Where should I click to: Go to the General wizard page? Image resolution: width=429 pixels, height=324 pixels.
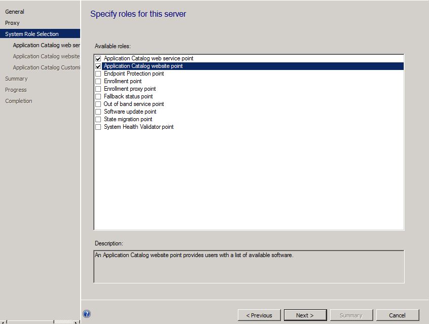click(15, 11)
